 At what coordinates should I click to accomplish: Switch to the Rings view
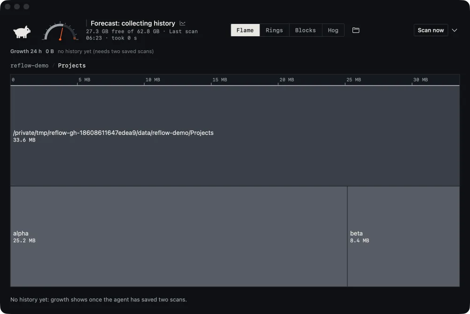coord(274,30)
